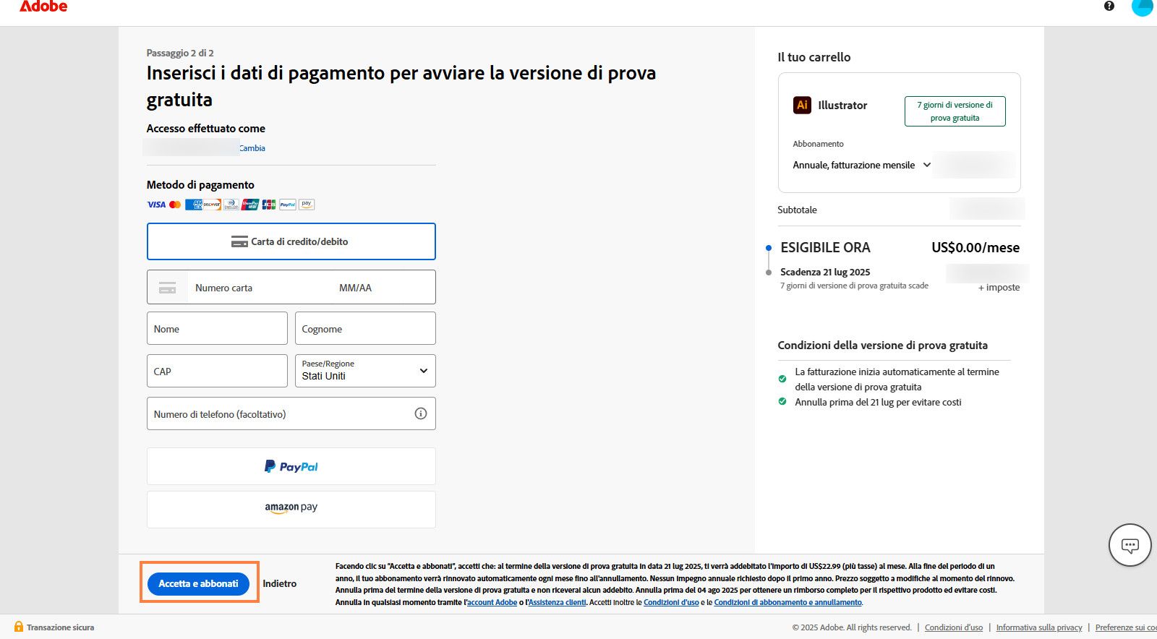The height and width of the screenshot is (639, 1157).
Task: Click the small Amazon Pay logo under Metodo di pagamento
Action: (307, 205)
